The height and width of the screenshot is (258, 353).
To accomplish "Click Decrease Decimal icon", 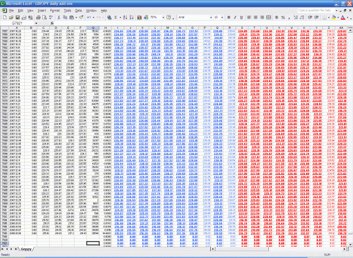I will click(302, 18).
